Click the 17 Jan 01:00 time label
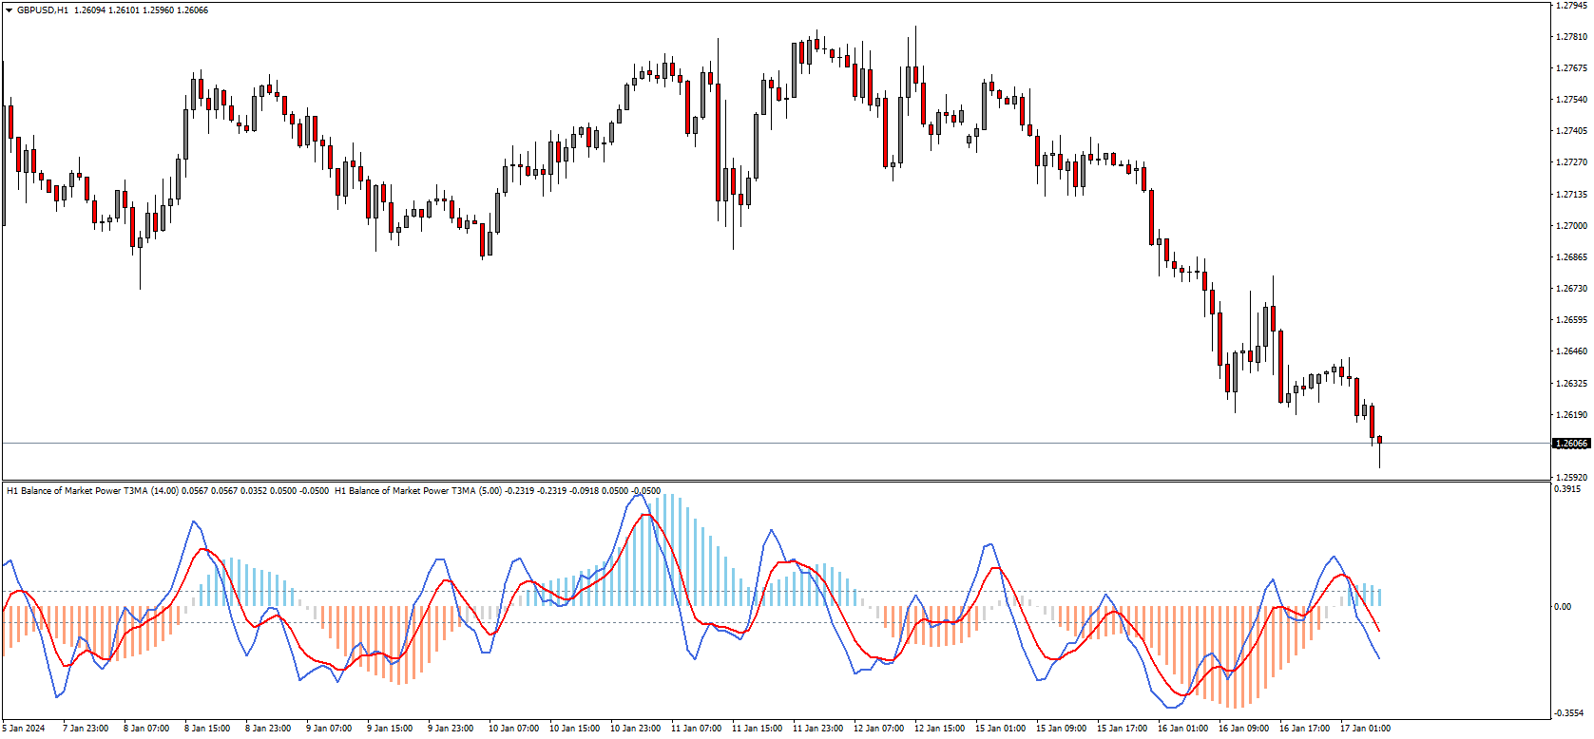The height and width of the screenshot is (739, 1594). (1366, 729)
